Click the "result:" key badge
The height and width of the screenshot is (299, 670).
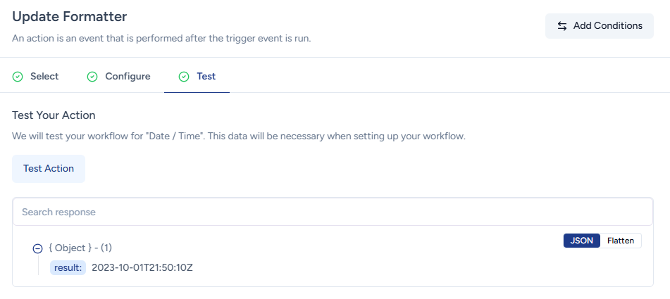[x=68, y=268]
